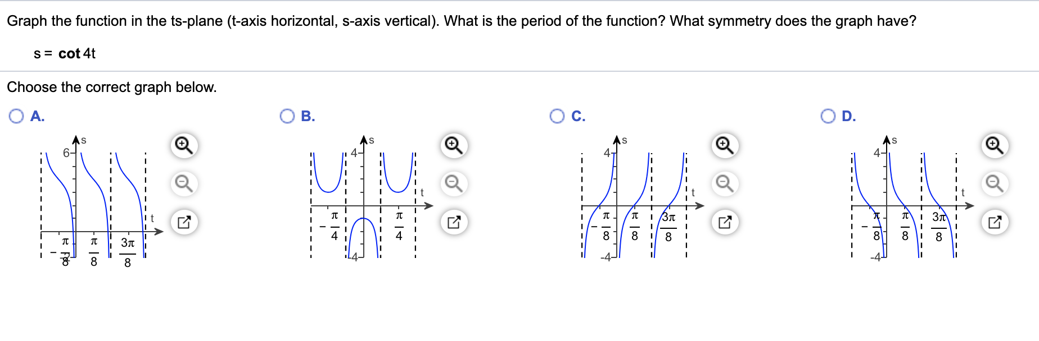Select answer choice D radio button
Viewport: 1039px width, 341px height.
(828, 117)
